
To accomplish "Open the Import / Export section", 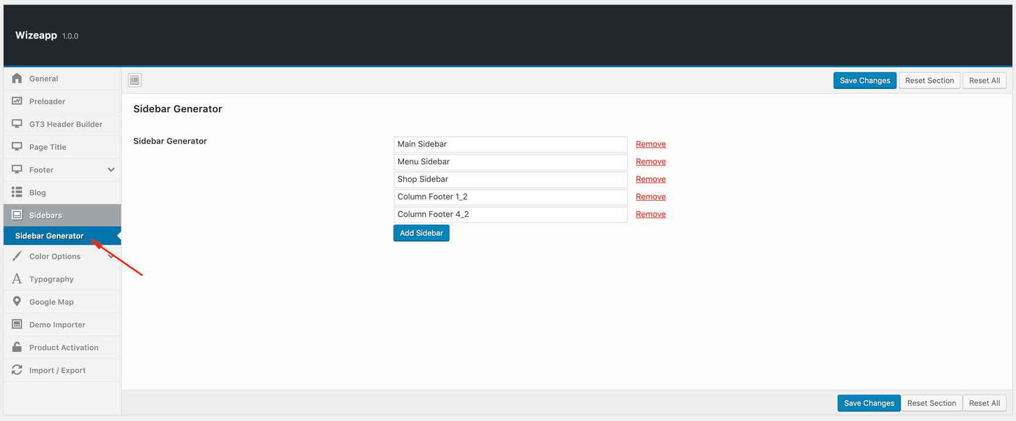I will coord(62,370).
